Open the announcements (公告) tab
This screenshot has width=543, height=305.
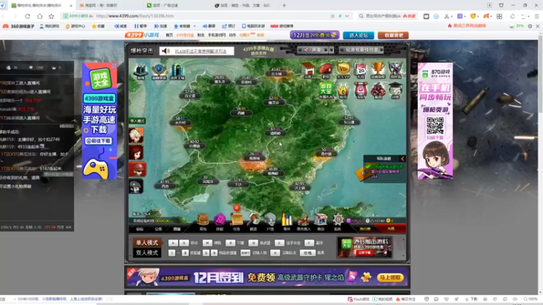pos(158,229)
